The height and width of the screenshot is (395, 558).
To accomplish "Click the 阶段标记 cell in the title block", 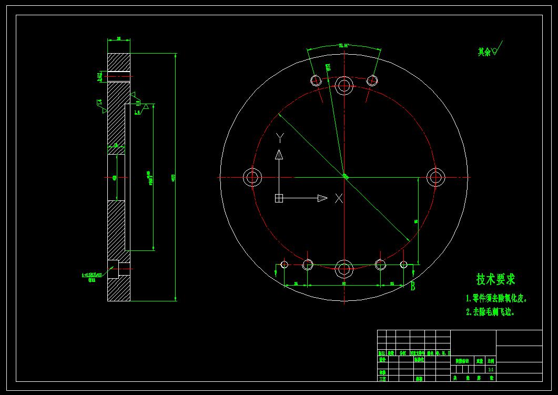I will pos(462,361).
